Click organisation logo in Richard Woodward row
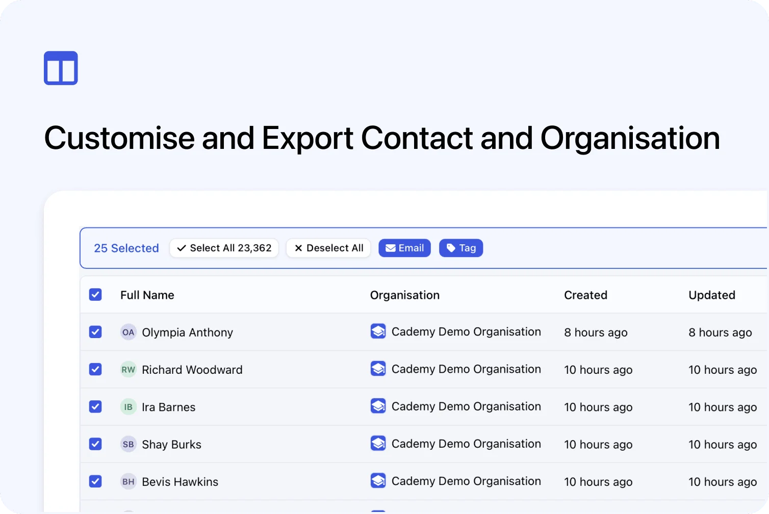This screenshot has height=514, width=769. 378,369
